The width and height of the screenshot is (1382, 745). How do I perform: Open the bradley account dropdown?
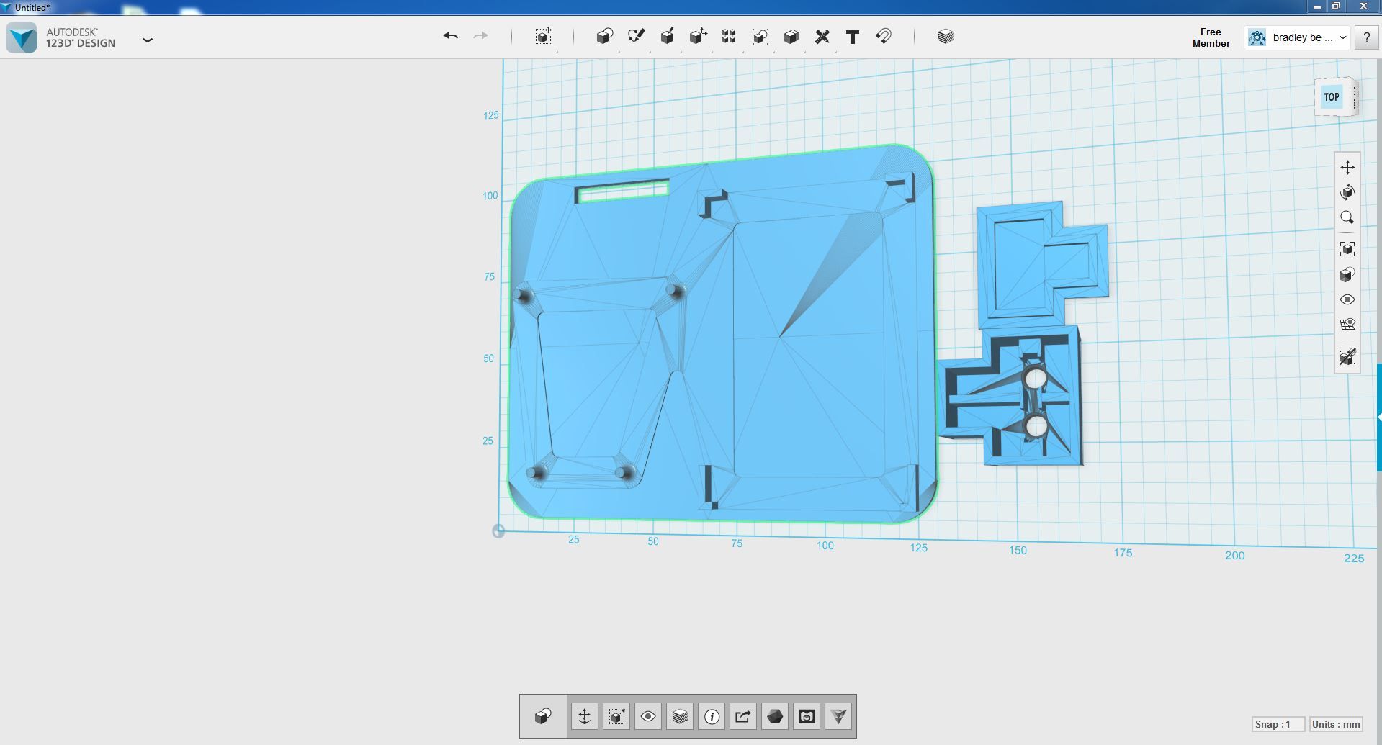click(1342, 37)
